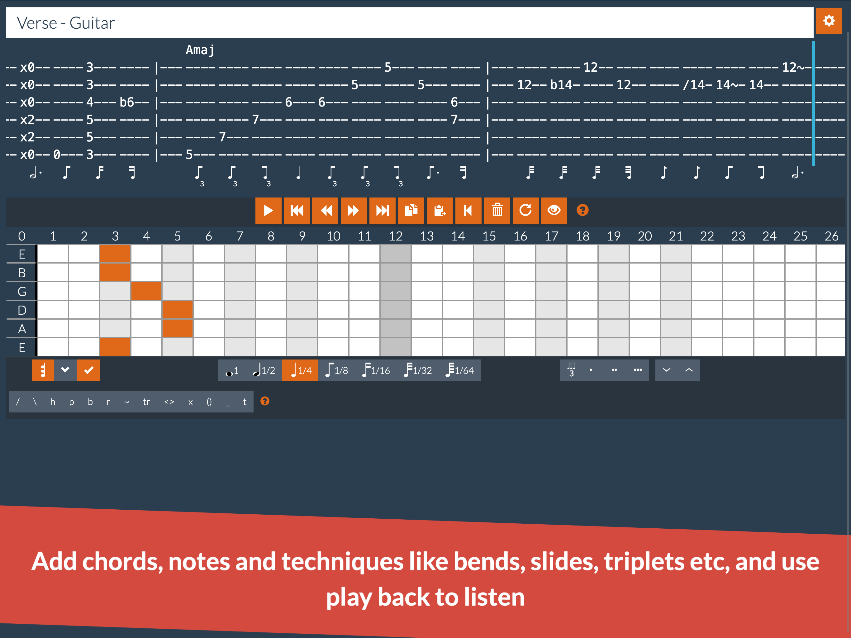Toggle the triple dotted note modifier
Viewport: 851px width, 638px height.
pyautogui.click(x=638, y=370)
